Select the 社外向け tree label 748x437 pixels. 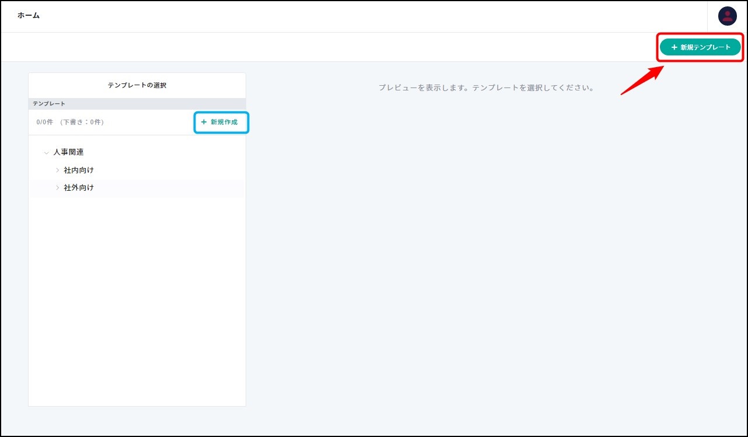point(79,188)
